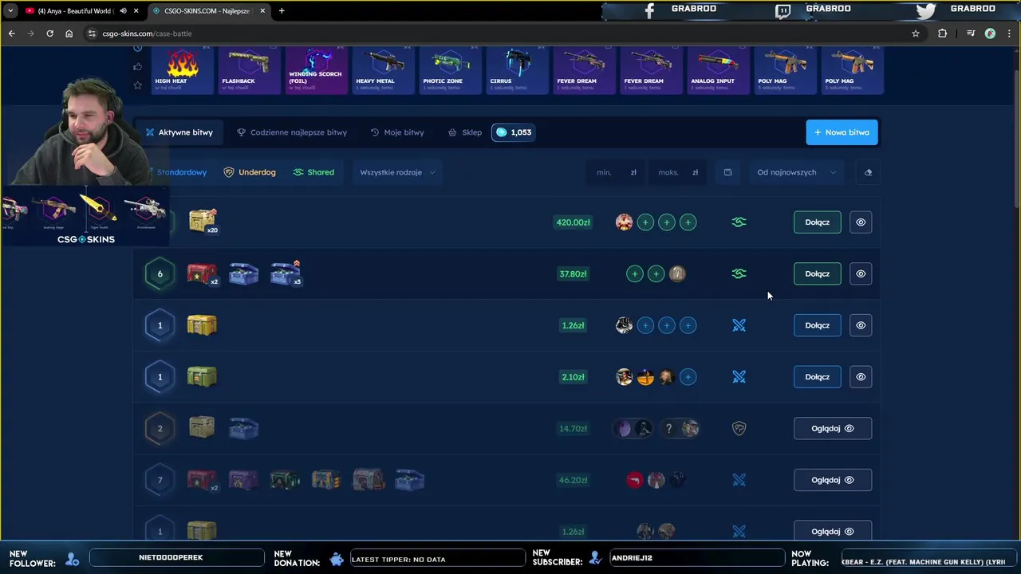Click crossed-swords mode icon in 2.10zł row
The image size is (1021, 574).
pyautogui.click(x=739, y=376)
